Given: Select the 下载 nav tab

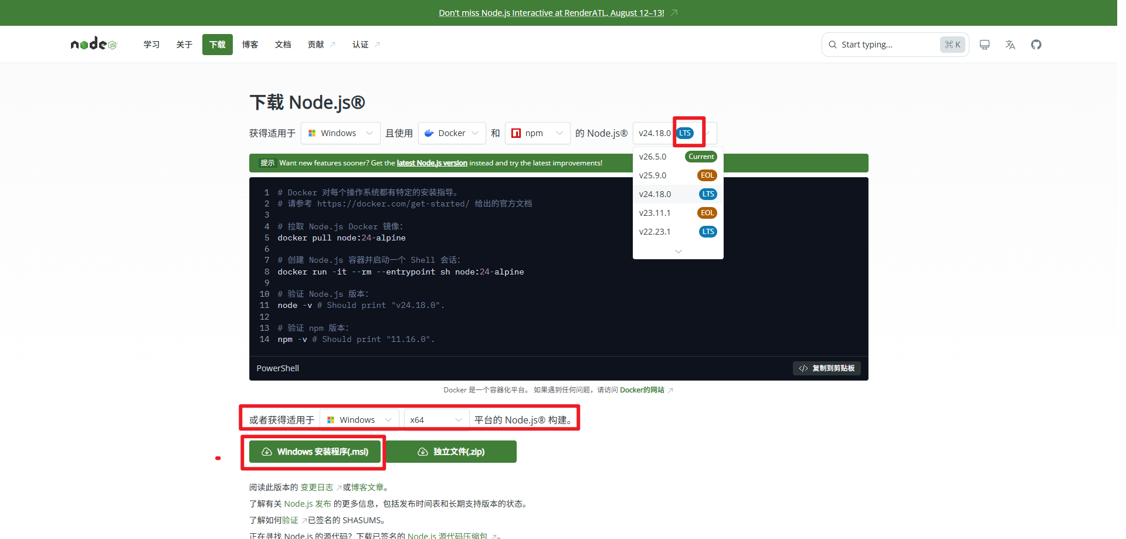Looking at the screenshot, I should pos(218,45).
